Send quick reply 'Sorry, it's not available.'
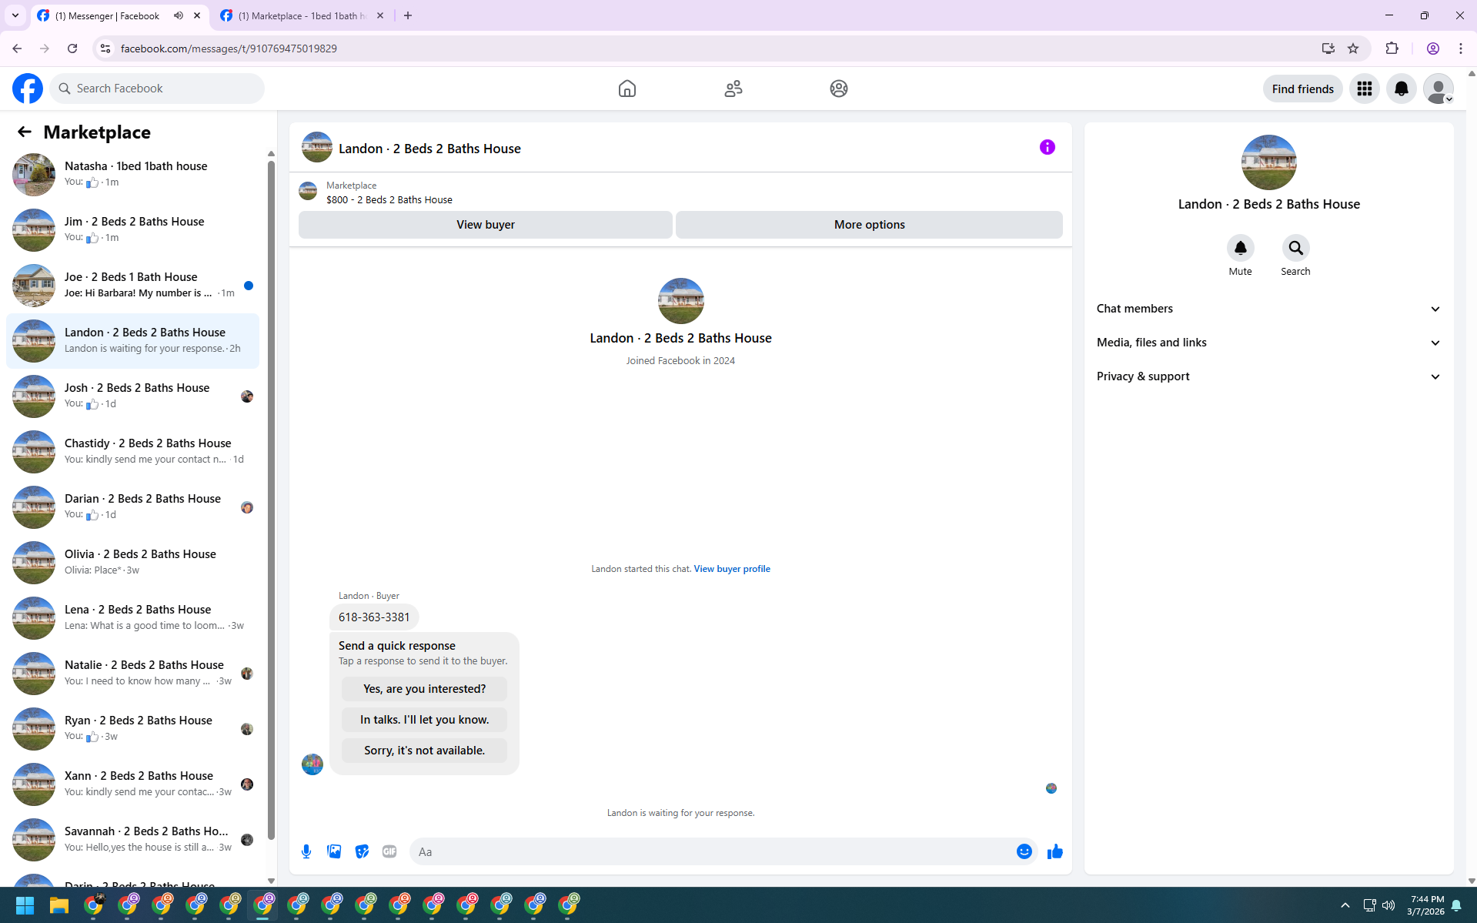1477x923 pixels. click(424, 751)
